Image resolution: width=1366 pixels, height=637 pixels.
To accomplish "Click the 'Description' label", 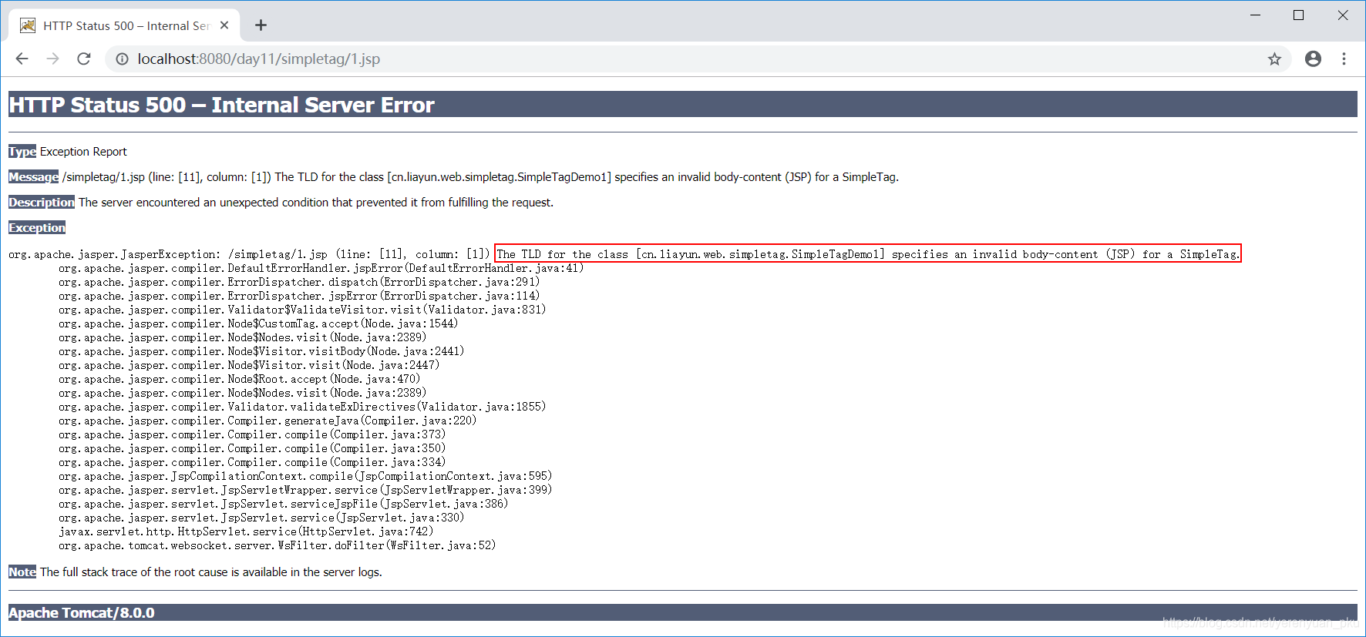I will (x=42, y=203).
